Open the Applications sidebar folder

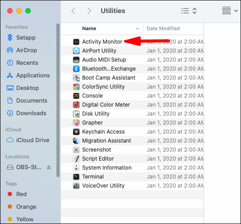pyautogui.click(x=33, y=76)
